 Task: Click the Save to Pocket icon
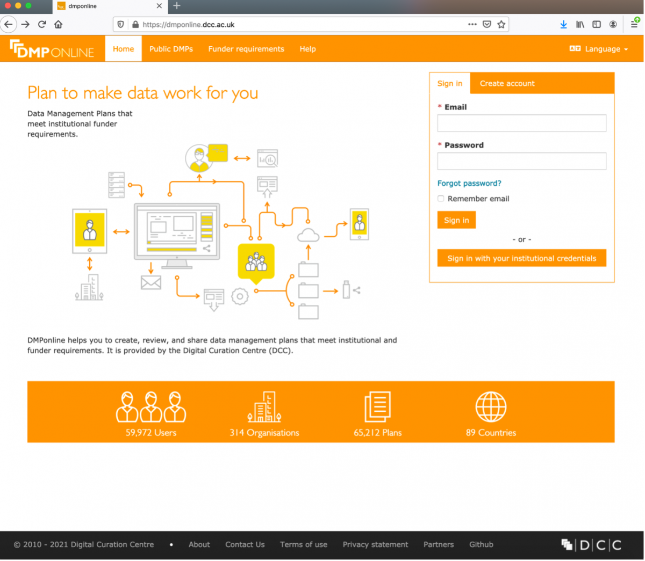point(487,24)
